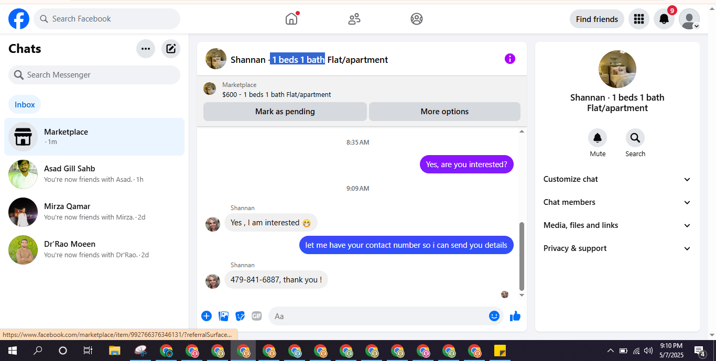
Task: Open the notifications bell with 9 badge
Action: pos(664,19)
